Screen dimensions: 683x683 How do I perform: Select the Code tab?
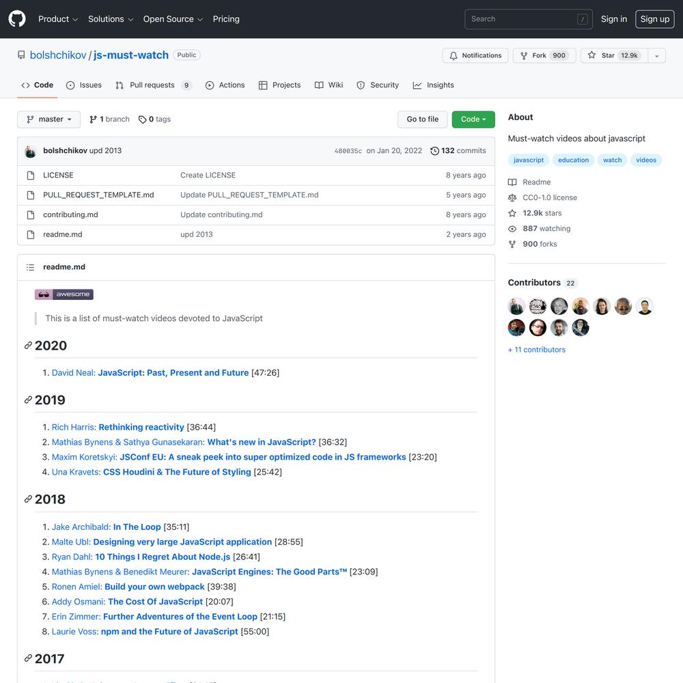[37, 85]
